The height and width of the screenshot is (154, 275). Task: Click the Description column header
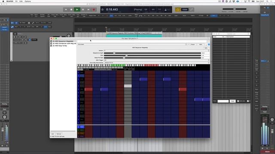pos(230,37)
